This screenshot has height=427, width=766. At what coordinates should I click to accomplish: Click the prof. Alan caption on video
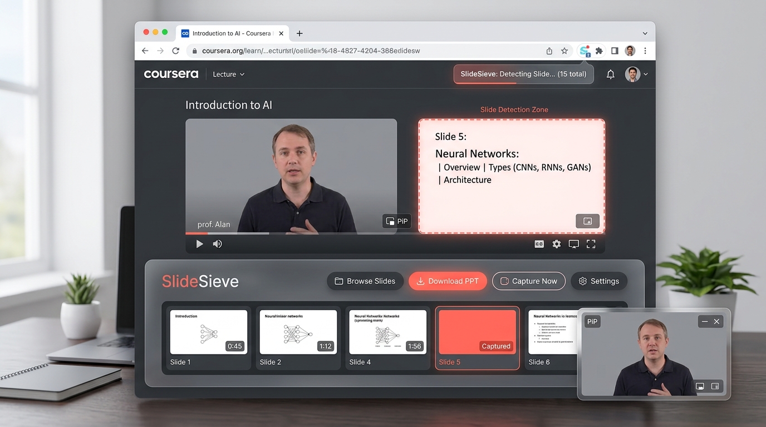[214, 225]
